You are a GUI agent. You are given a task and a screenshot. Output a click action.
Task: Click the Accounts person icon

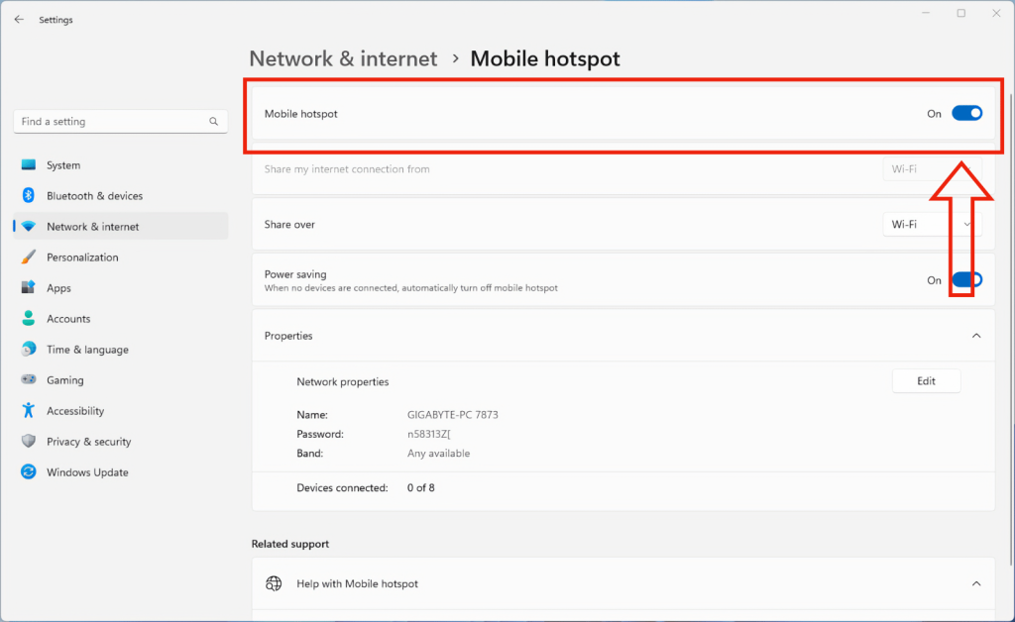click(29, 318)
